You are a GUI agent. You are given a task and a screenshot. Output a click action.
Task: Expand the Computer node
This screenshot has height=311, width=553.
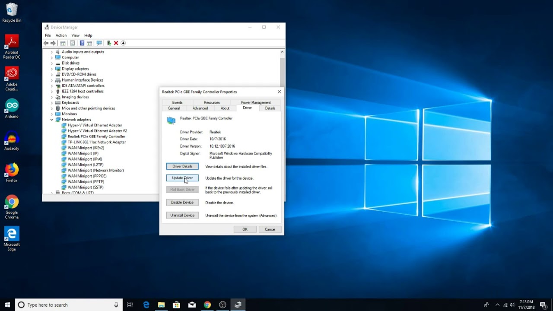point(52,57)
